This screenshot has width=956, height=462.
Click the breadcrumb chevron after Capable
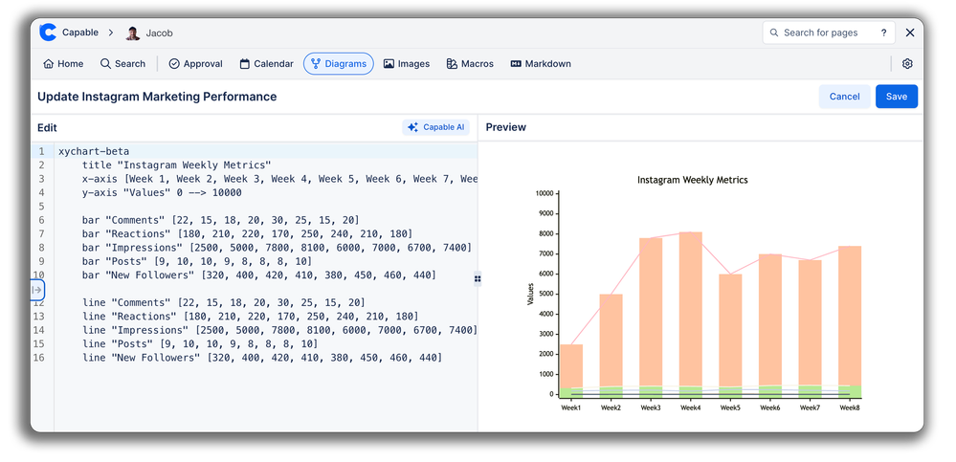pyautogui.click(x=111, y=33)
